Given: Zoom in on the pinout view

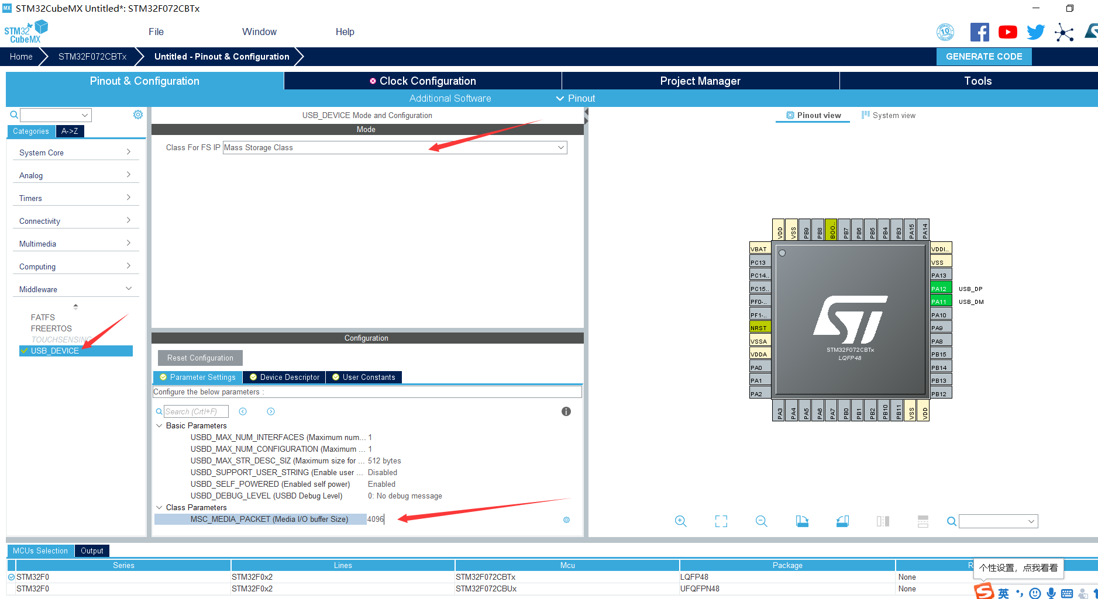Looking at the screenshot, I should pos(680,521).
